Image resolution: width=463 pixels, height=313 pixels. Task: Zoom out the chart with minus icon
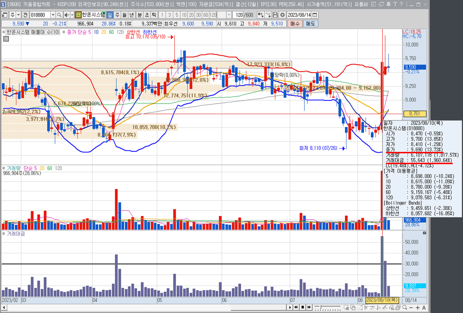411,307
